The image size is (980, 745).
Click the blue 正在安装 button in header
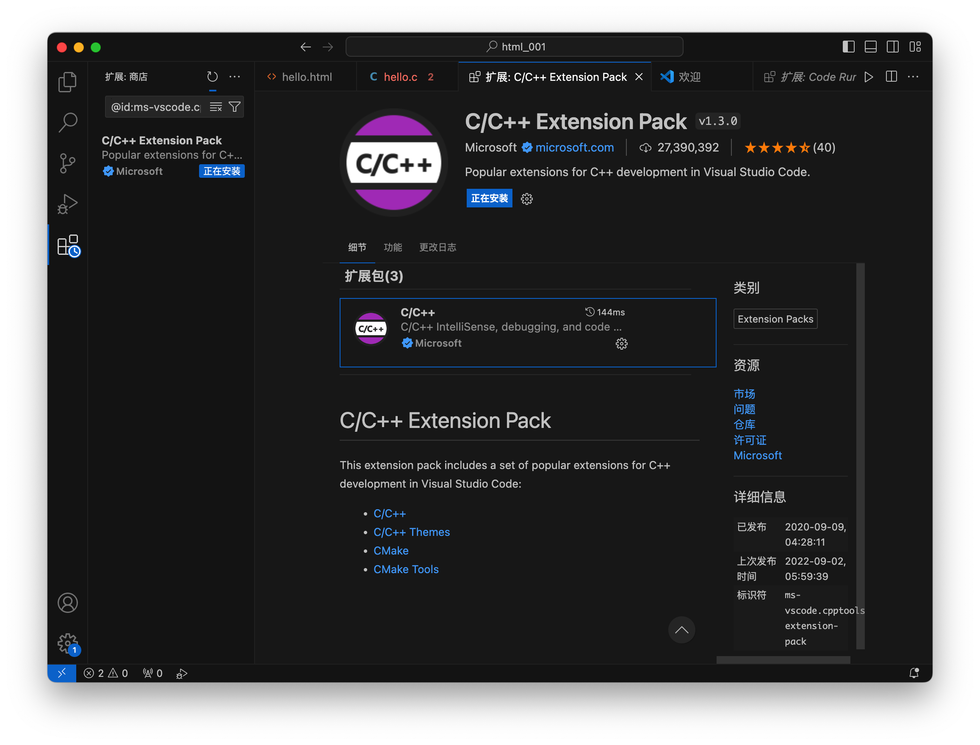489,198
